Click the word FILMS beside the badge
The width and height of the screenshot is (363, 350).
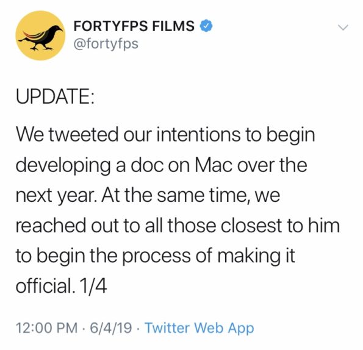173,26
